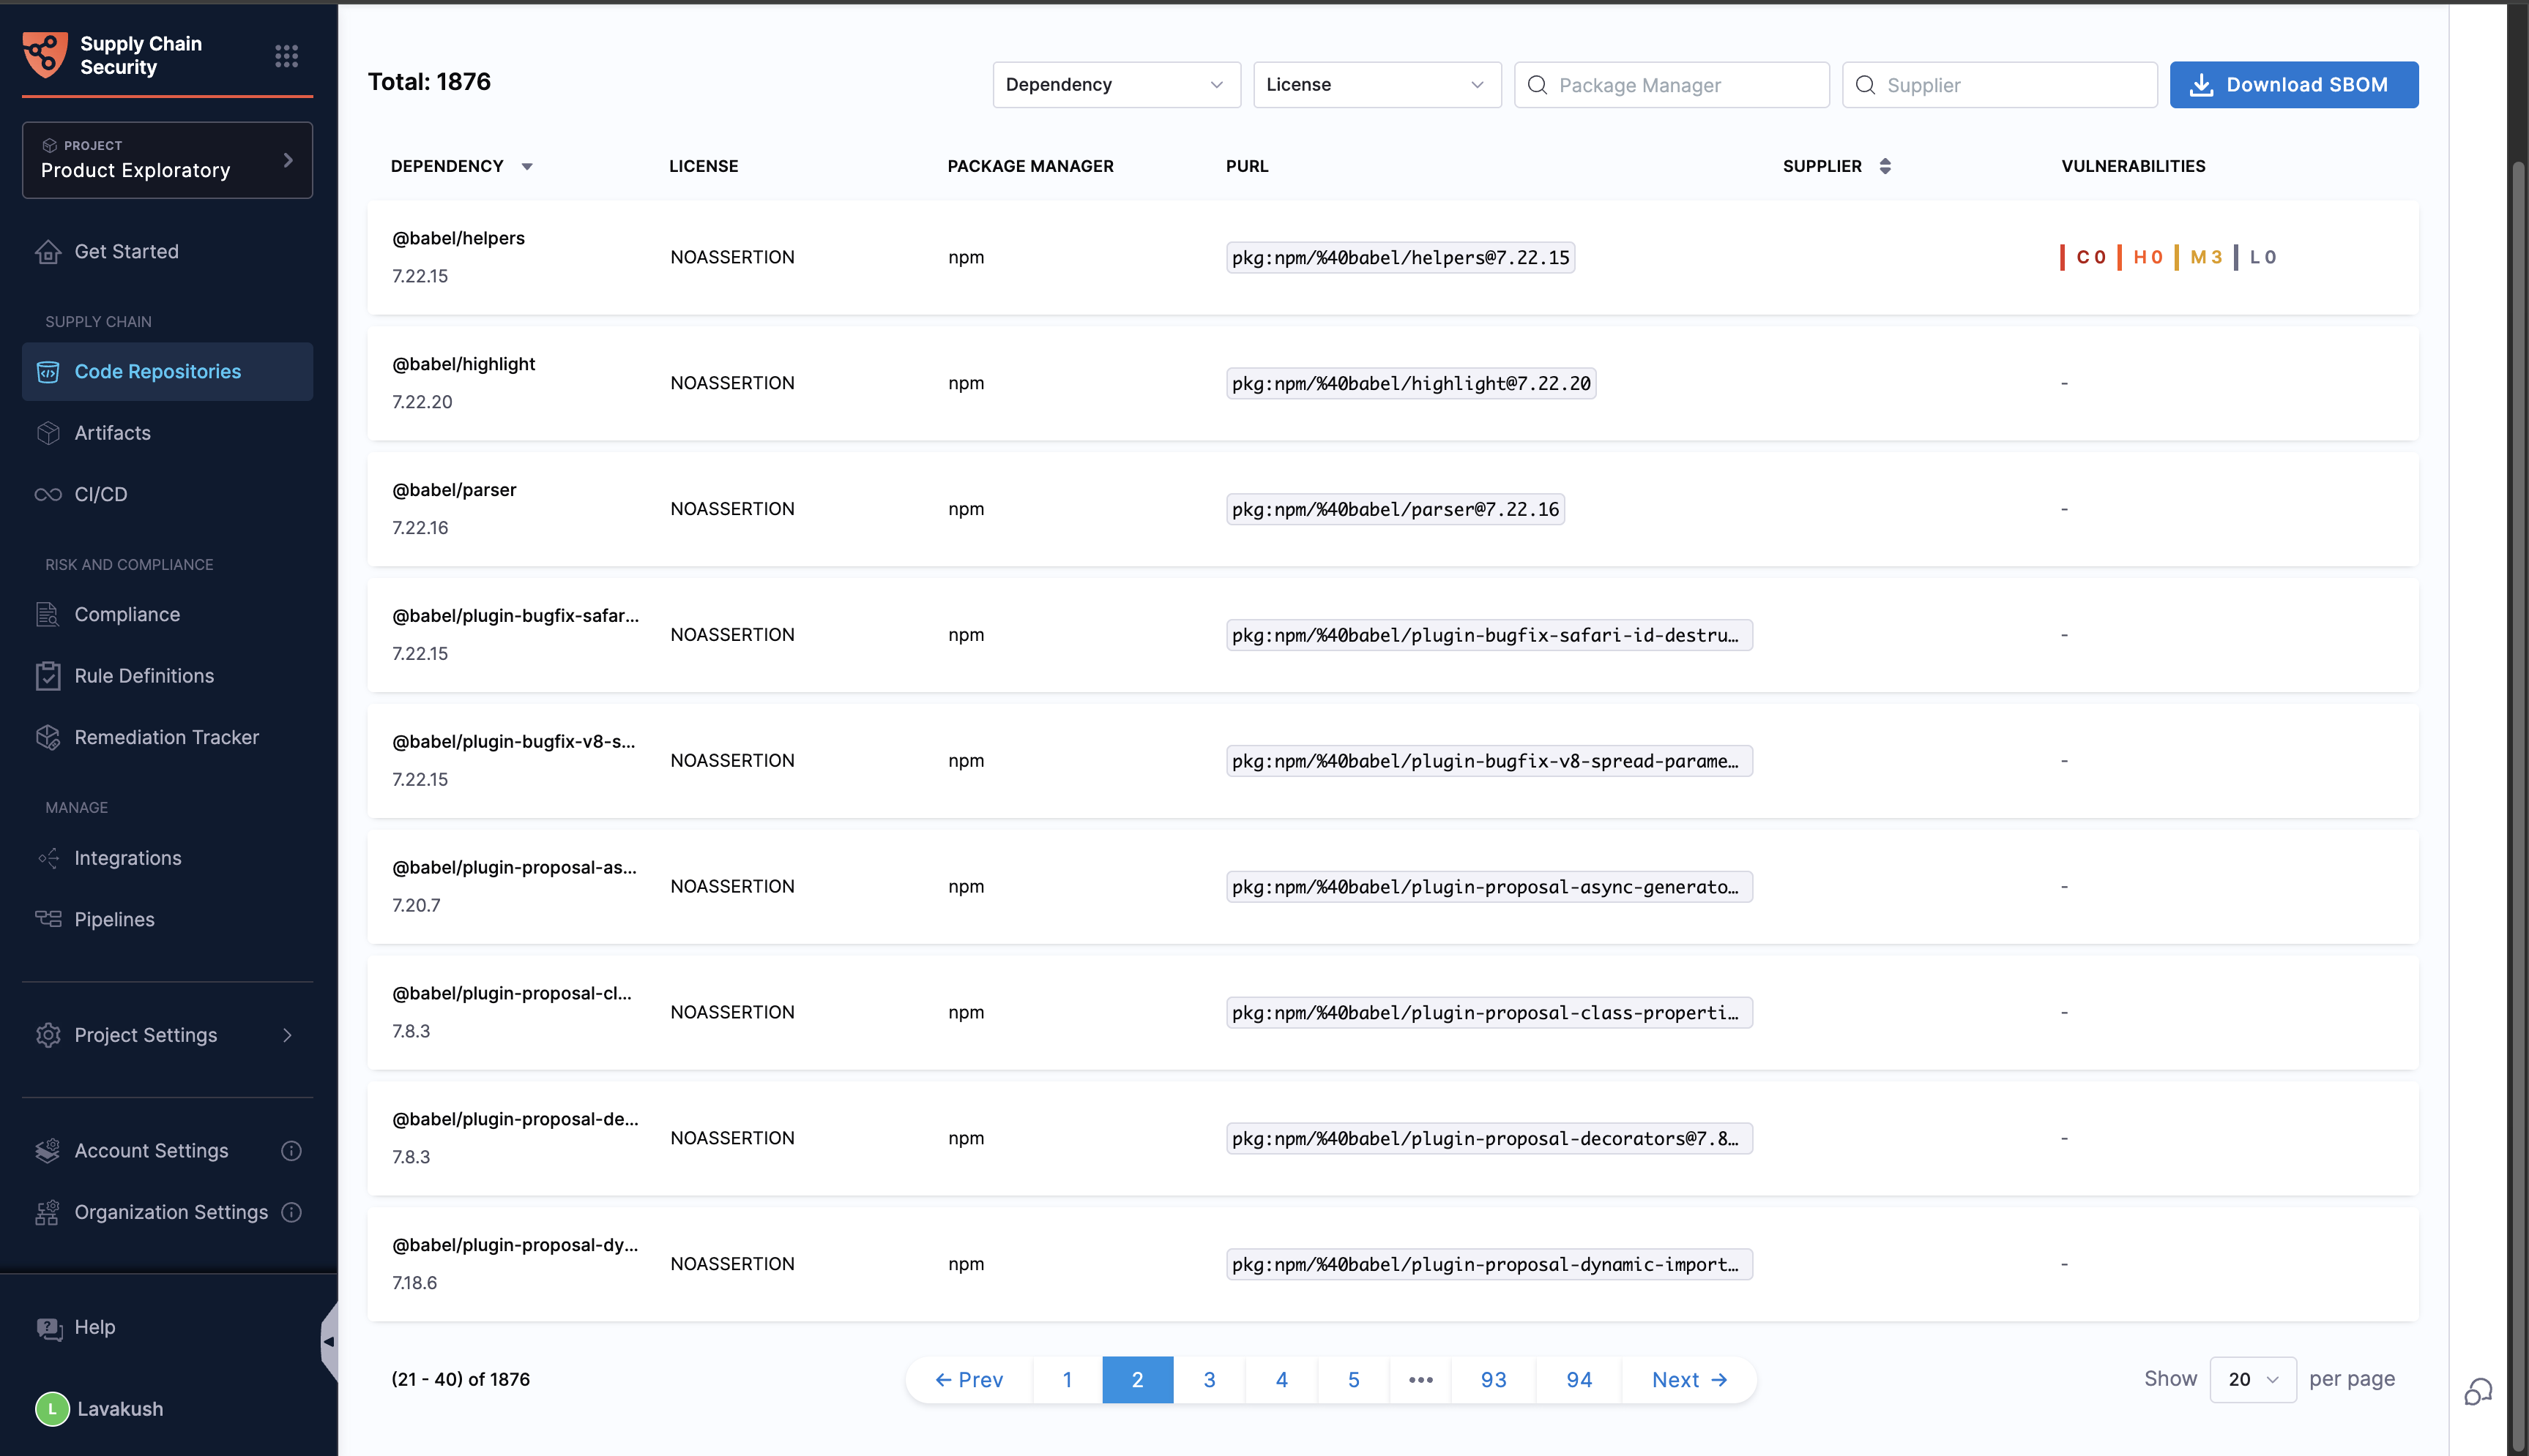Screen dimensions: 2529x1456
Task: Collapse the sidebar using arrow handle
Action: (x=328, y=1342)
